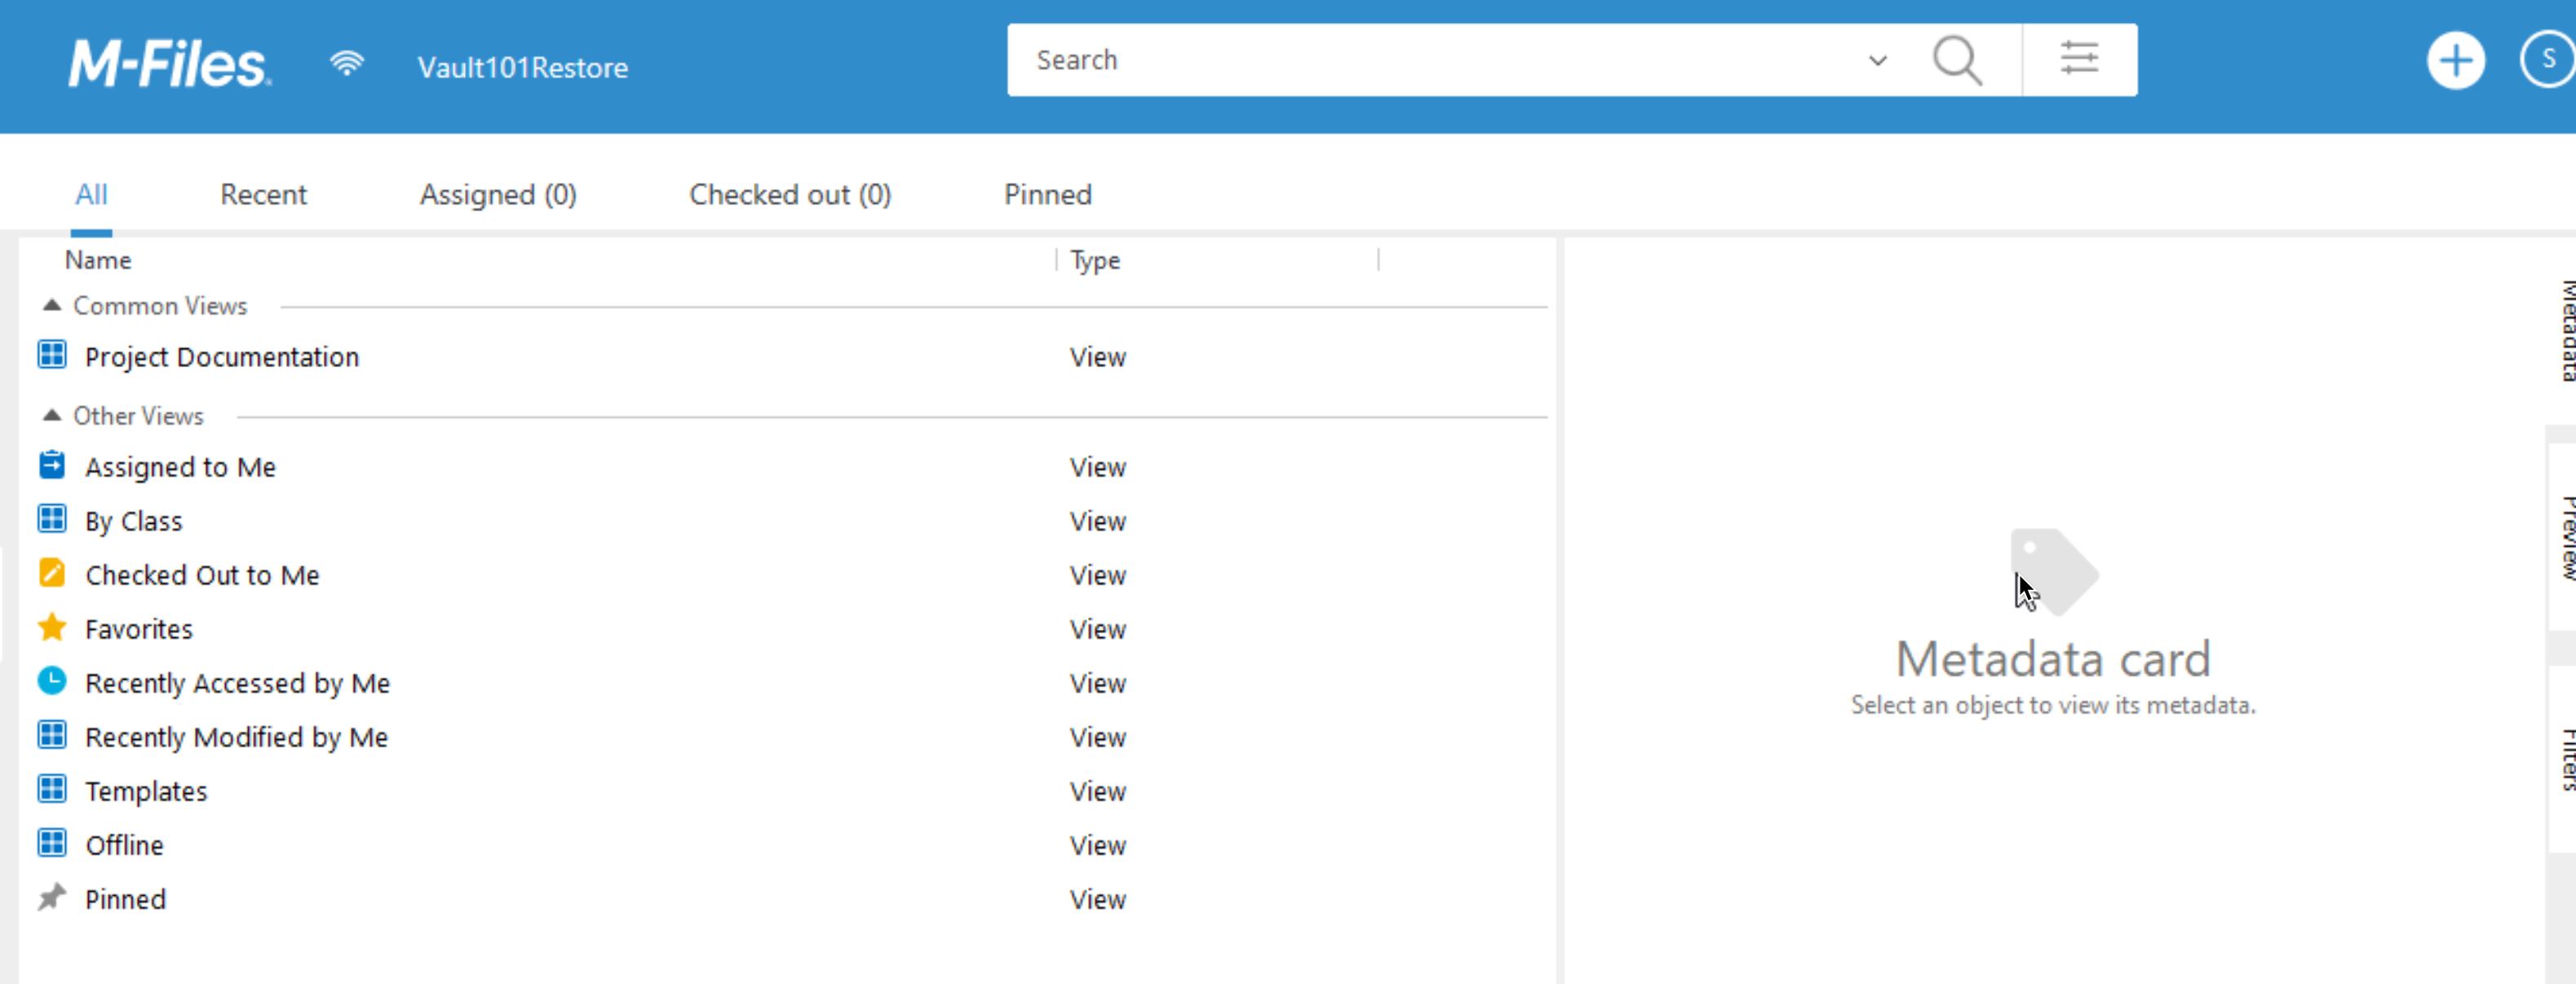Click the Templates grid icon

(52, 789)
